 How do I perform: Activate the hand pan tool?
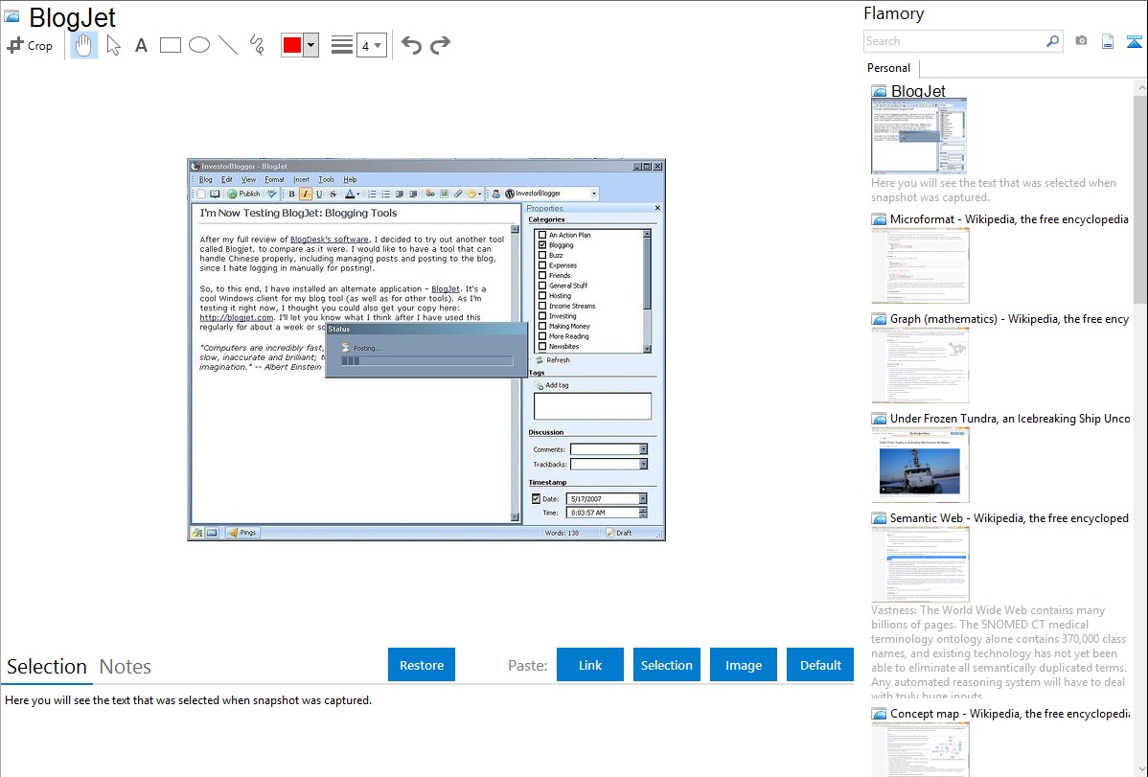(x=83, y=45)
